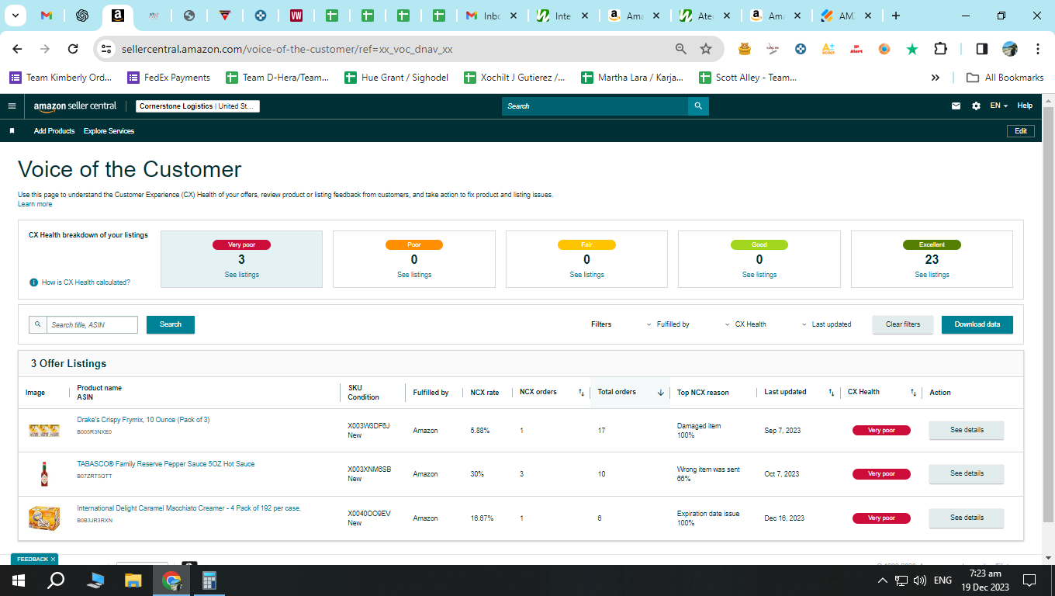Click the Download data button
The width and height of the screenshot is (1055, 596).
pos(977,325)
